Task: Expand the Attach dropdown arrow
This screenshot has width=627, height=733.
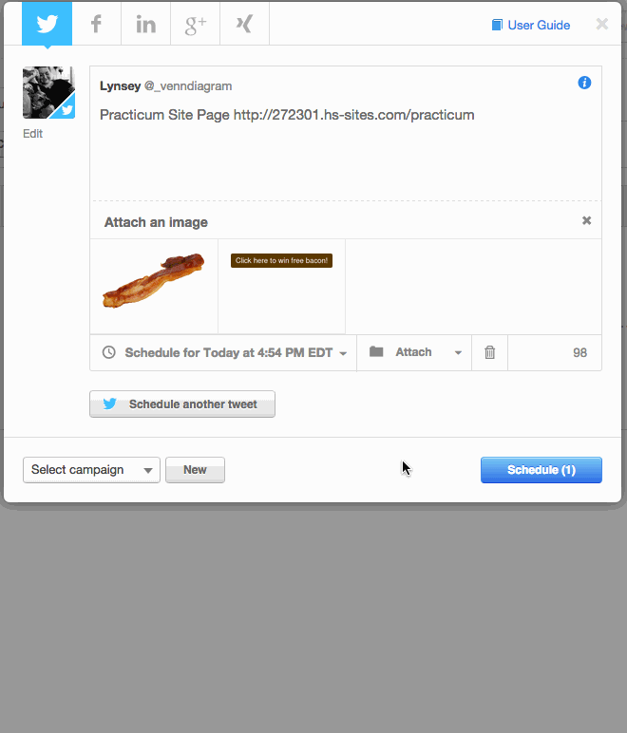Action: point(458,353)
